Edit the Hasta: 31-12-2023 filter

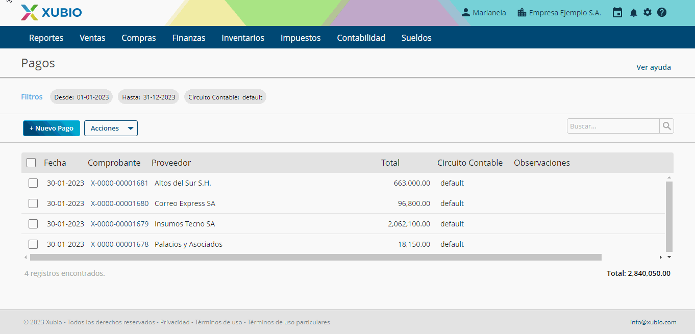pos(148,97)
